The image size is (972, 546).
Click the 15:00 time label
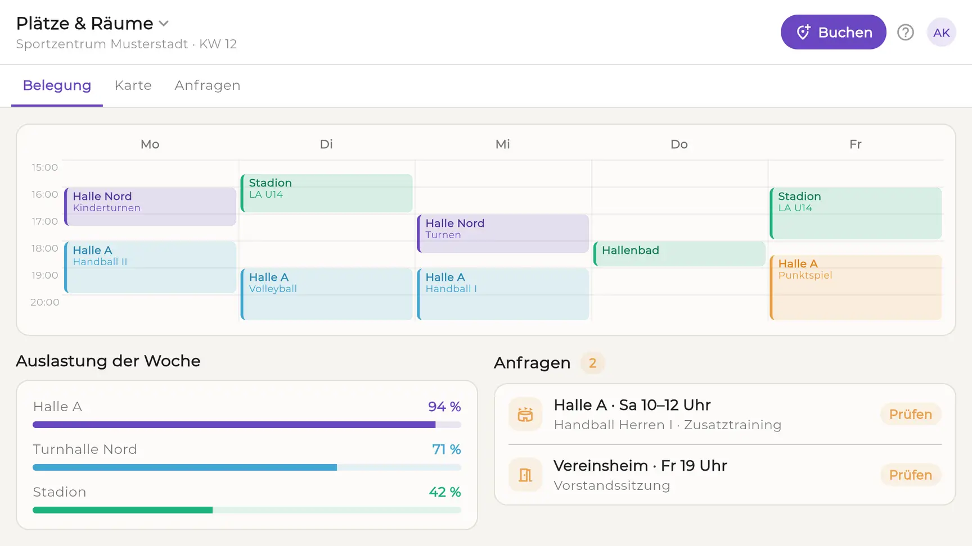(45, 167)
